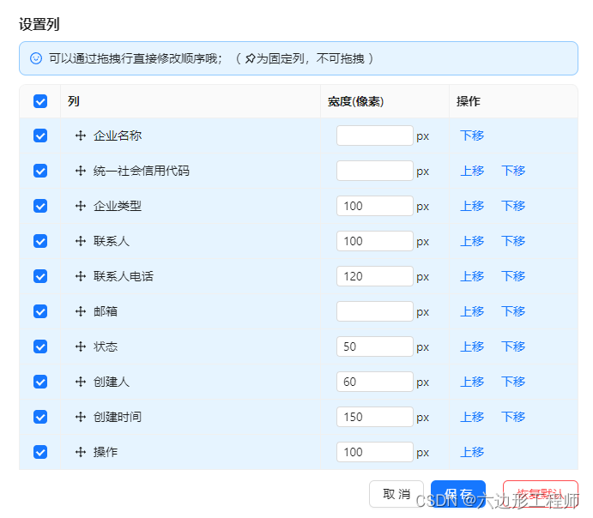Image resolution: width=593 pixels, height=518 pixels.
Task: Focus the width field for 企业名称
Action: [375, 136]
